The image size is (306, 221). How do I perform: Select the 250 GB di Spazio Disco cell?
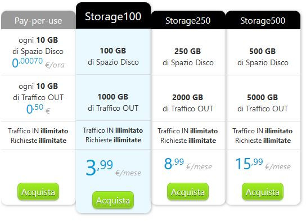[188, 57]
